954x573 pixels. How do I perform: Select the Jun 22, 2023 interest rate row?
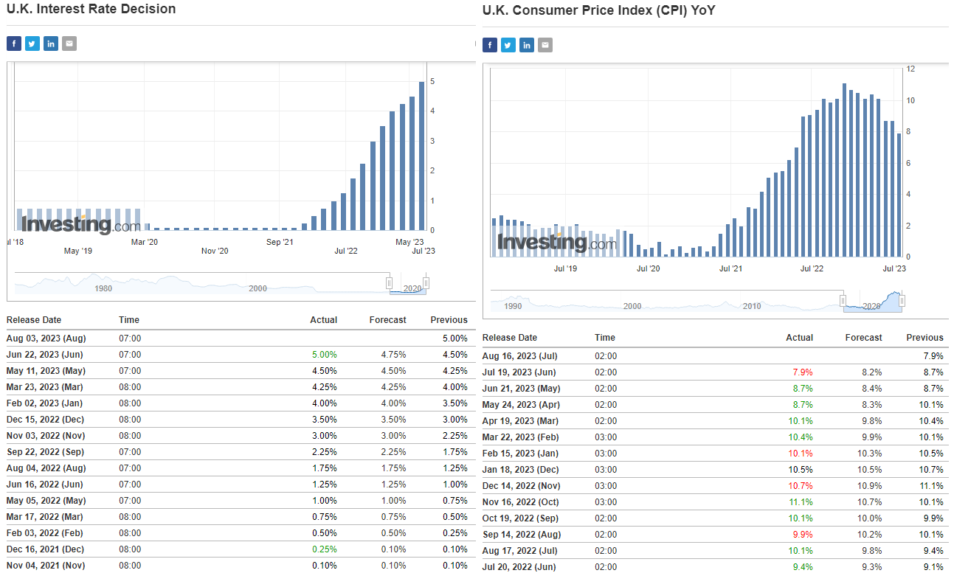[48, 355]
